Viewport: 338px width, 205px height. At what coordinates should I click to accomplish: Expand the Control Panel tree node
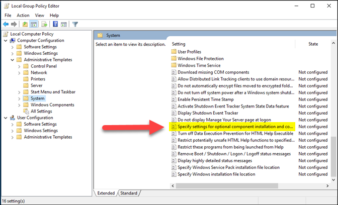coord(19,66)
